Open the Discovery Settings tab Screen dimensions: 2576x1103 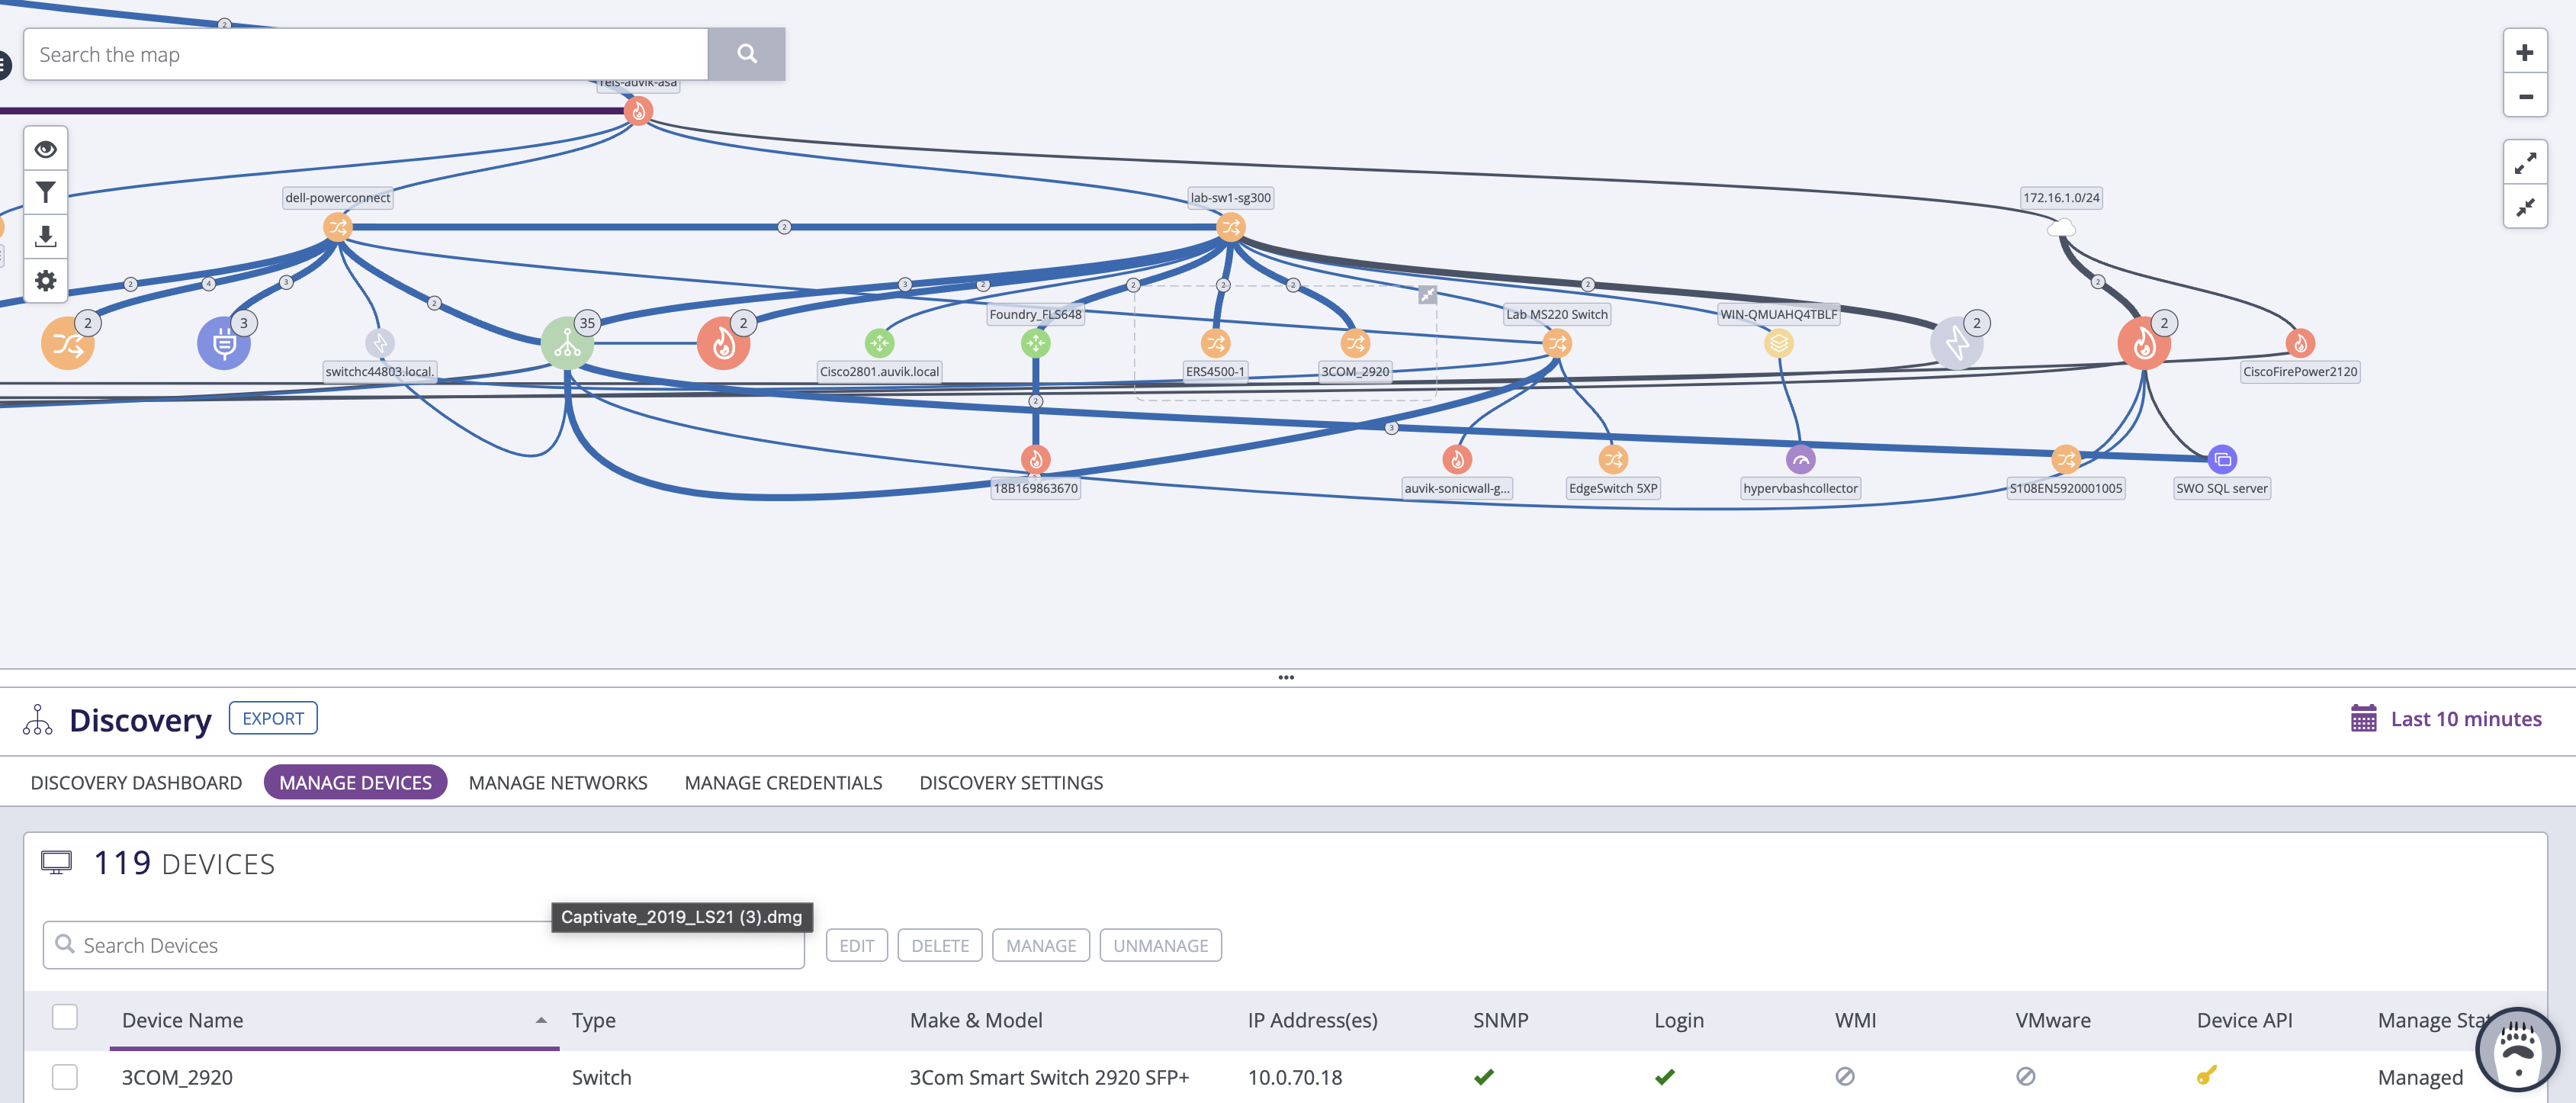1010,782
